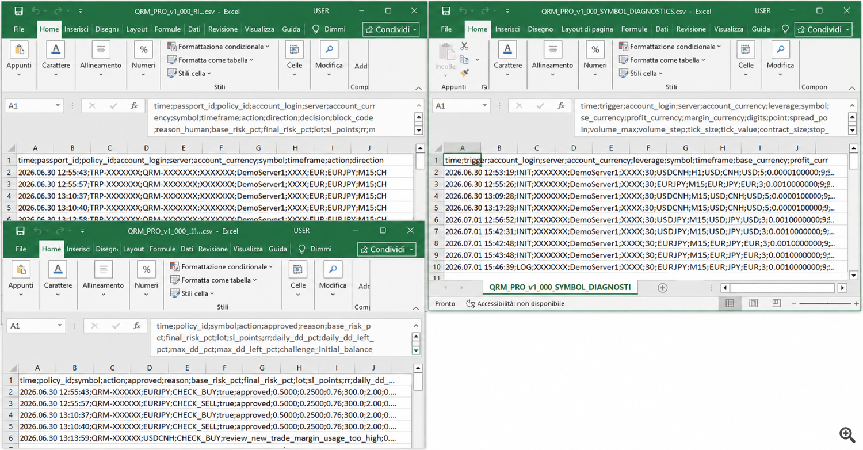
Task: Open the Visualizza tab in the bottom-left window
Action: [x=249, y=249]
